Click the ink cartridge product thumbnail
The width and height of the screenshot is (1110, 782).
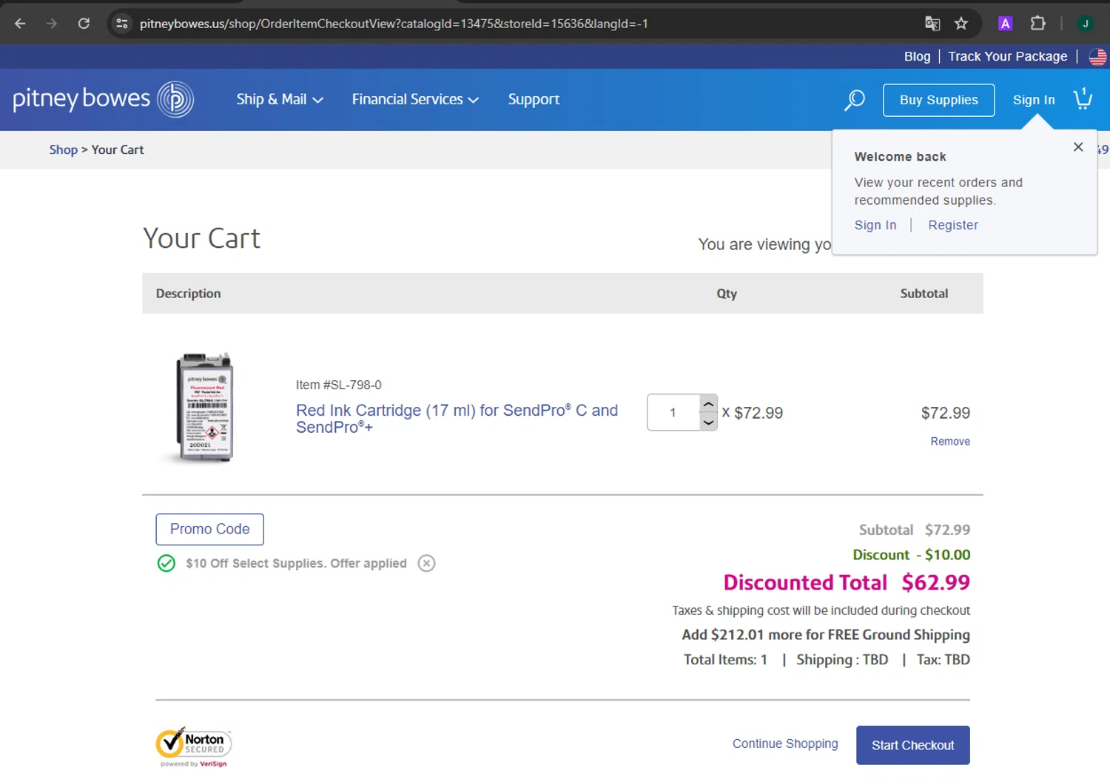205,408
